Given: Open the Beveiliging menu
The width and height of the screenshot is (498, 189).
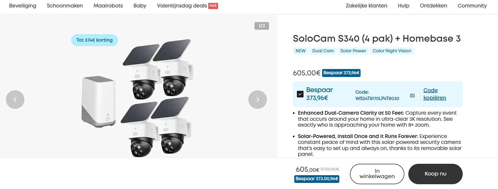Looking at the screenshot, I should (x=23, y=6).
